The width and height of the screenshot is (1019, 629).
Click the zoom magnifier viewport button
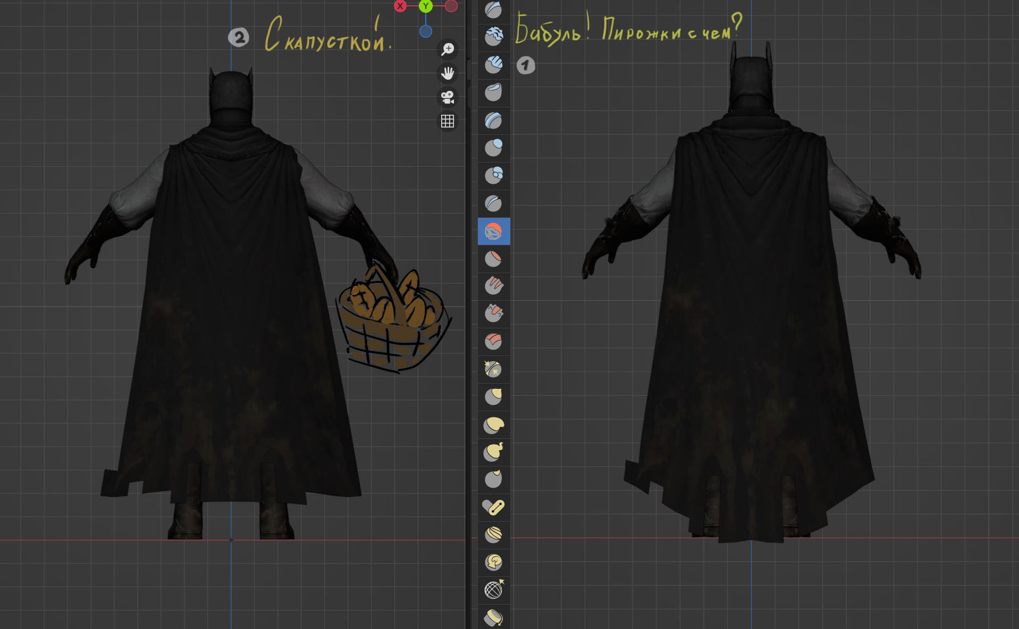click(448, 49)
